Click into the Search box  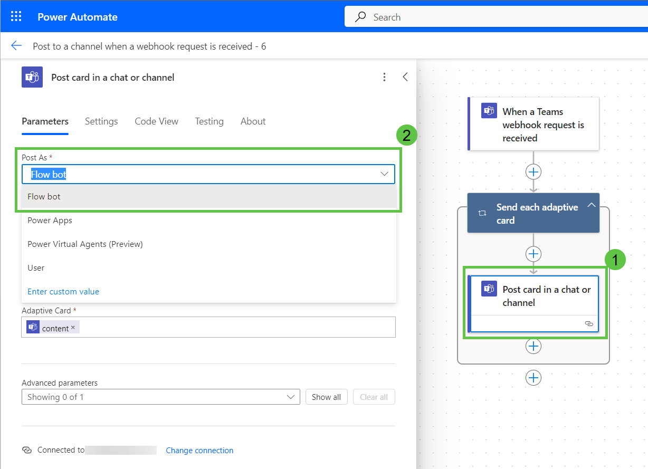coord(496,17)
